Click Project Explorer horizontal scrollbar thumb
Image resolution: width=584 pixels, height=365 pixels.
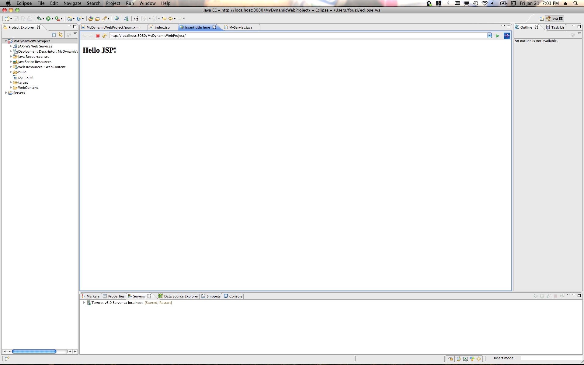34,351
